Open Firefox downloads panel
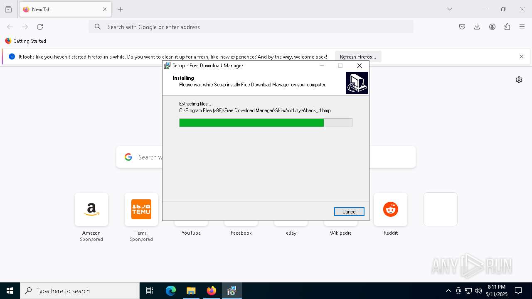 (x=477, y=27)
